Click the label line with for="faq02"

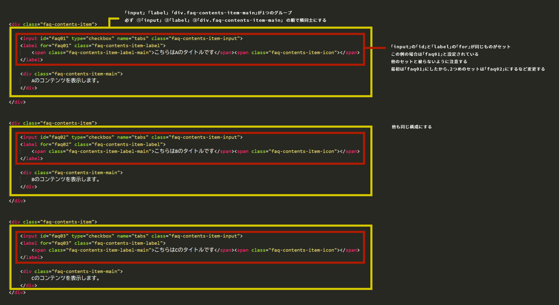[93, 144]
